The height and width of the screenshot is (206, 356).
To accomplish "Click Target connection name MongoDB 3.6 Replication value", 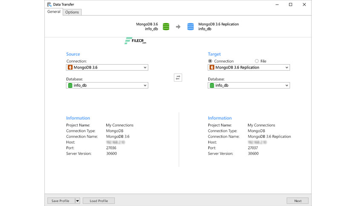I will tap(269, 137).
